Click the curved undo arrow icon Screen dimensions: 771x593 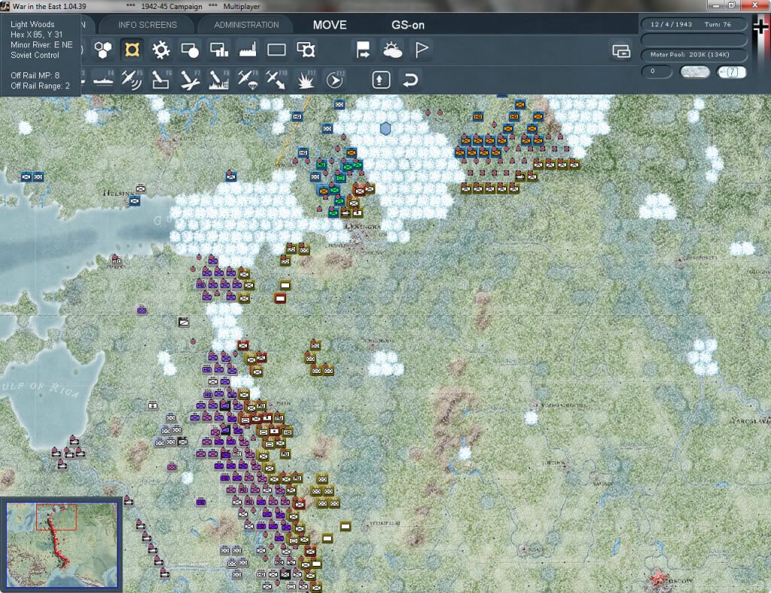pyautogui.click(x=410, y=80)
